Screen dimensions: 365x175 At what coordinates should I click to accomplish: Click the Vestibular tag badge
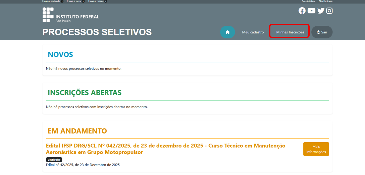tap(54, 160)
